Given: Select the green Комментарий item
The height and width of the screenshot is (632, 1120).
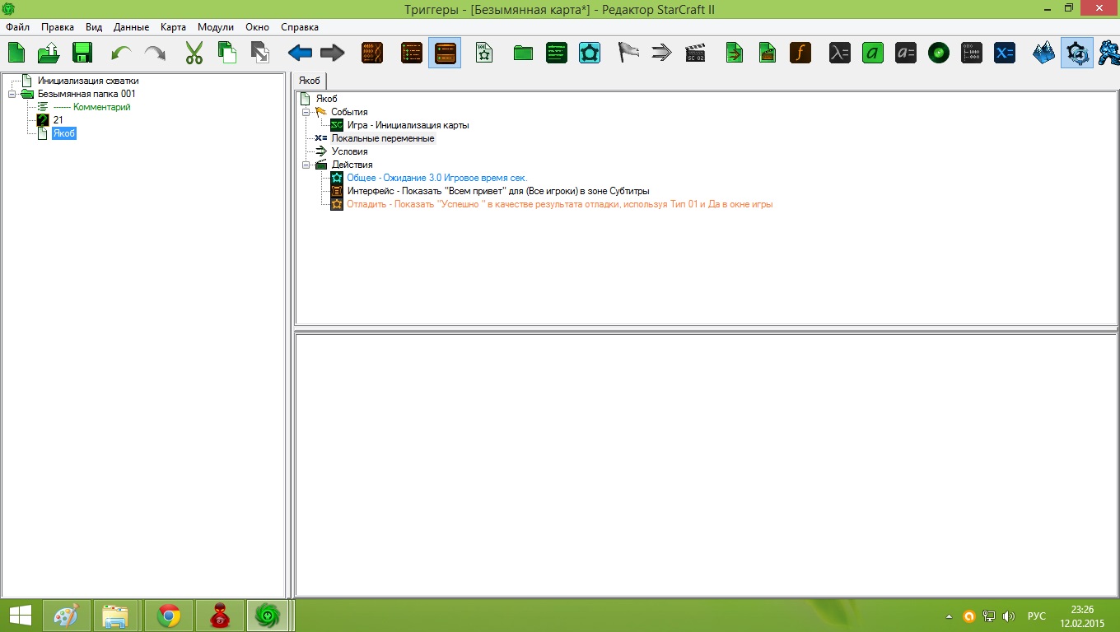Looking at the screenshot, I should coord(92,107).
